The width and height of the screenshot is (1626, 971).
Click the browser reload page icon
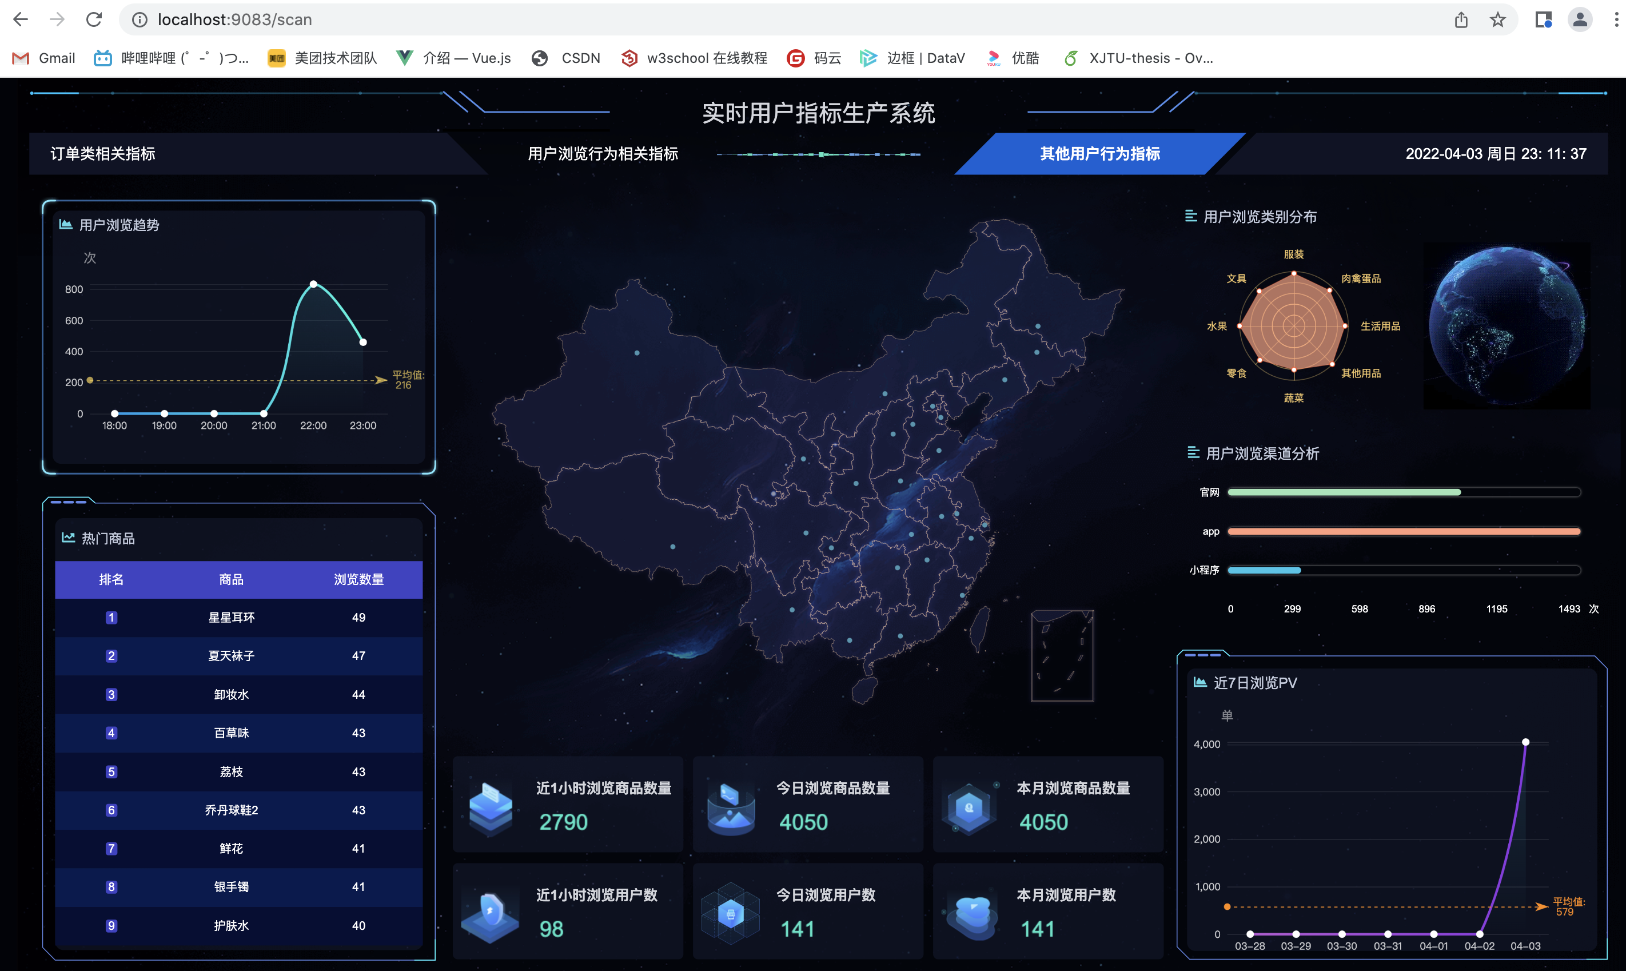[94, 19]
